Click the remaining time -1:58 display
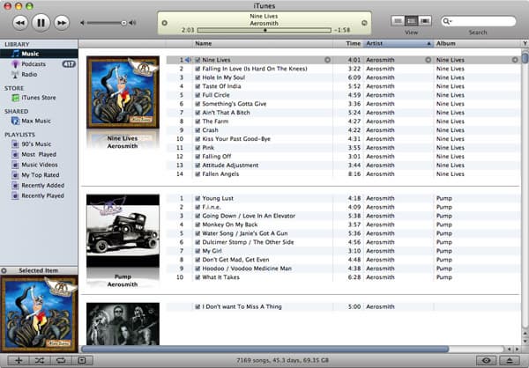The image size is (529, 368). click(x=342, y=30)
